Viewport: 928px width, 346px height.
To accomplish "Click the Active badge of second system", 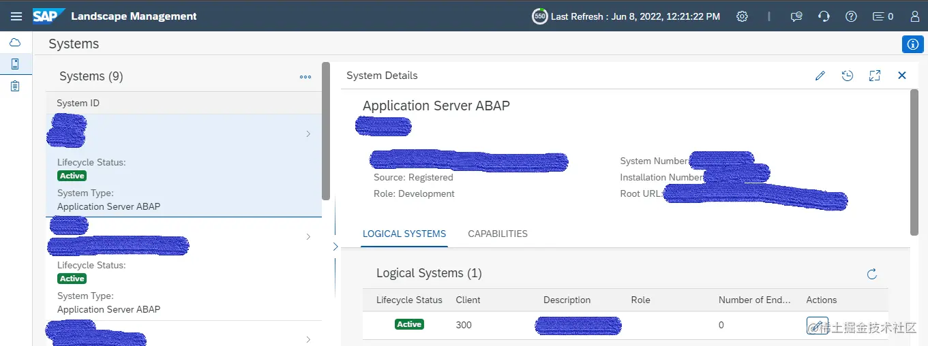I will click(72, 279).
